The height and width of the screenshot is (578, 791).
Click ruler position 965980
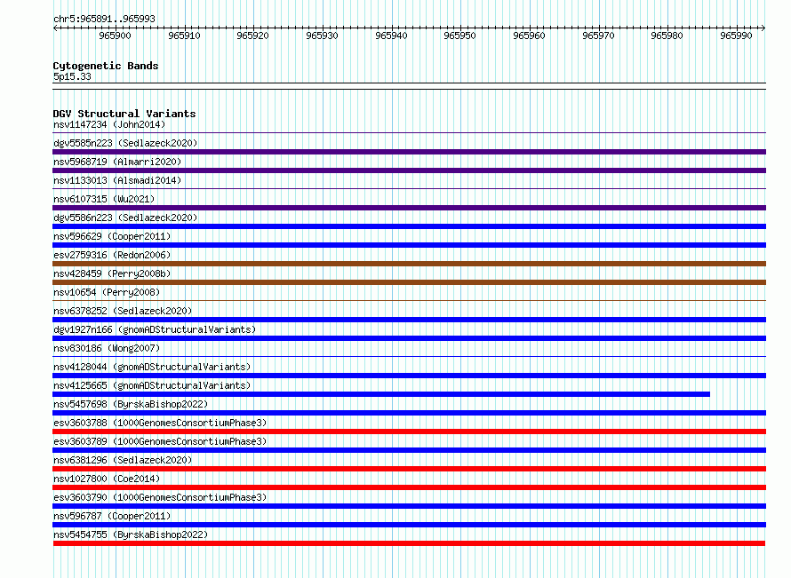(x=667, y=36)
